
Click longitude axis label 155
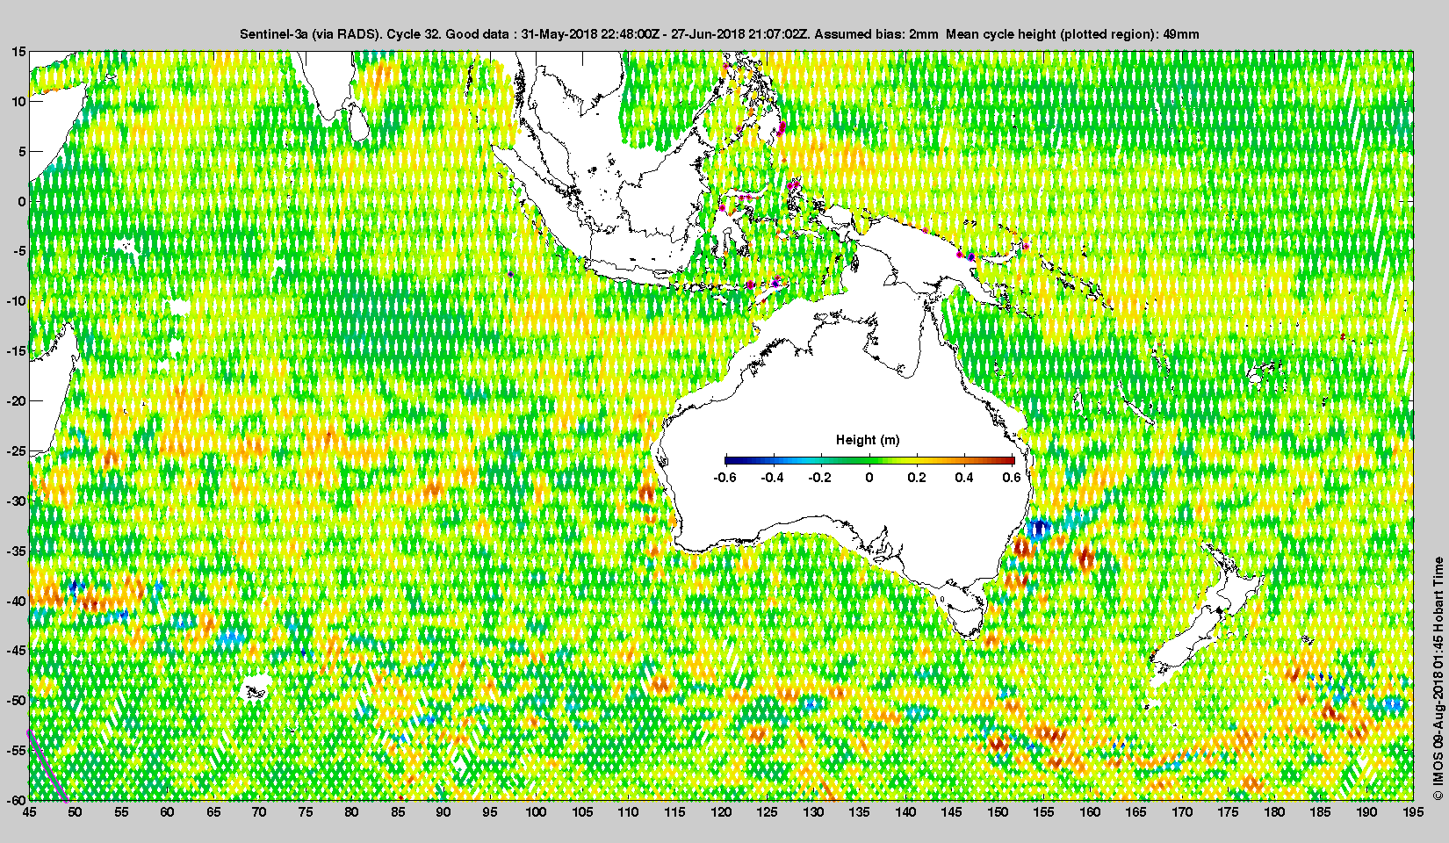(x=1044, y=812)
